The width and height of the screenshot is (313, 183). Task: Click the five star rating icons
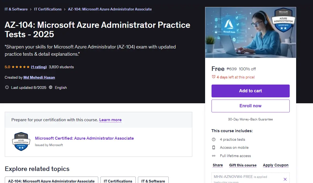21,67
